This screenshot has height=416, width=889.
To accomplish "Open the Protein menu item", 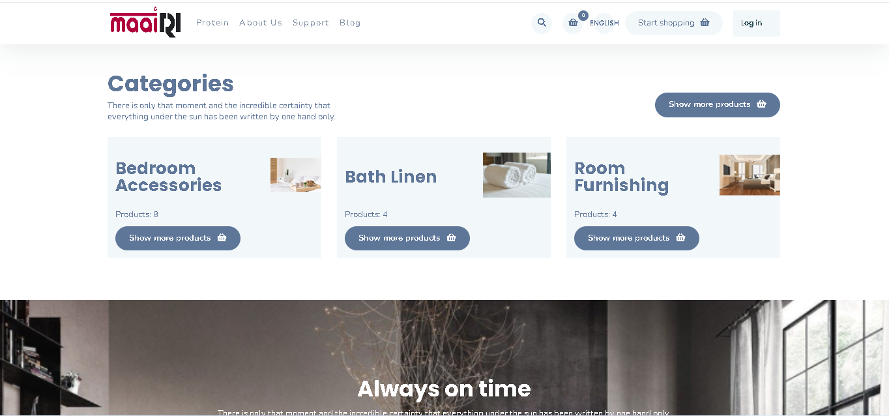I will coord(212,23).
